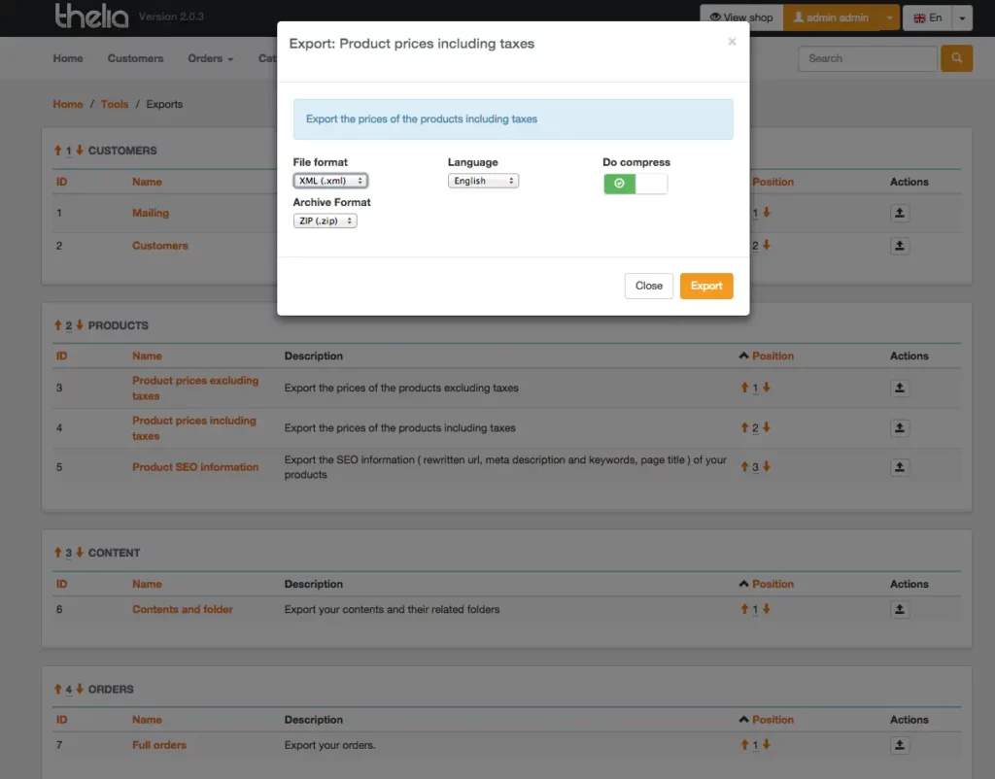Click in the Search input field
Image resolution: width=995 pixels, height=779 pixels.
point(867,58)
